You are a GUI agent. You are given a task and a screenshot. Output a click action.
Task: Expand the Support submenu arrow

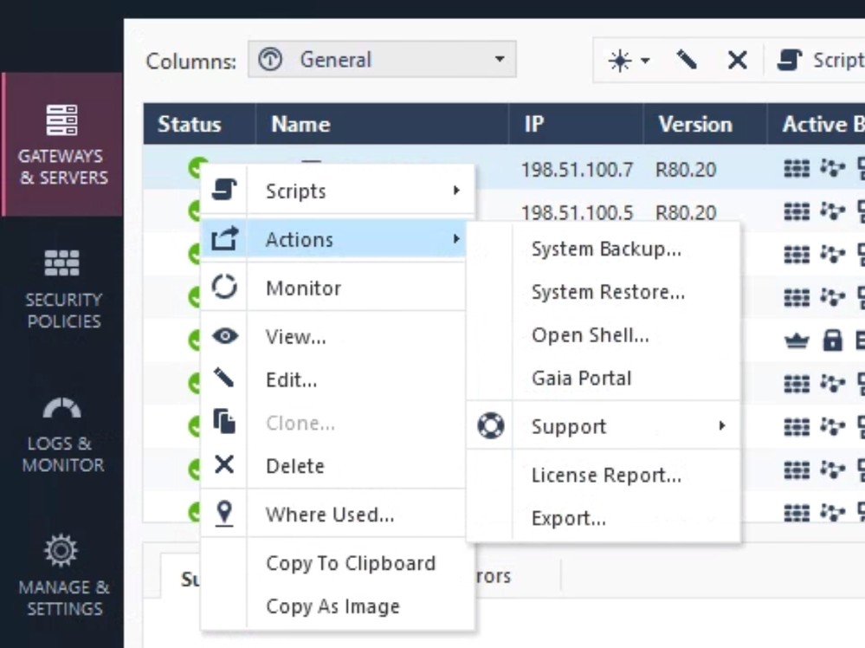[721, 425]
